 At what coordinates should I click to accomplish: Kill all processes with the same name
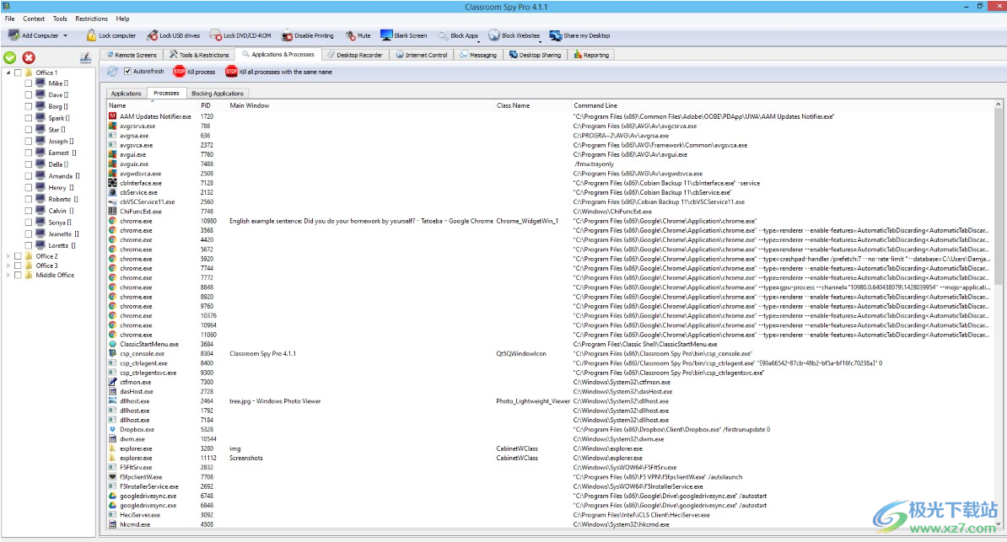click(278, 72)
